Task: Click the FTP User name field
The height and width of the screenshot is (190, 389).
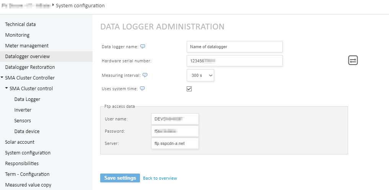Action: [175, 119]
